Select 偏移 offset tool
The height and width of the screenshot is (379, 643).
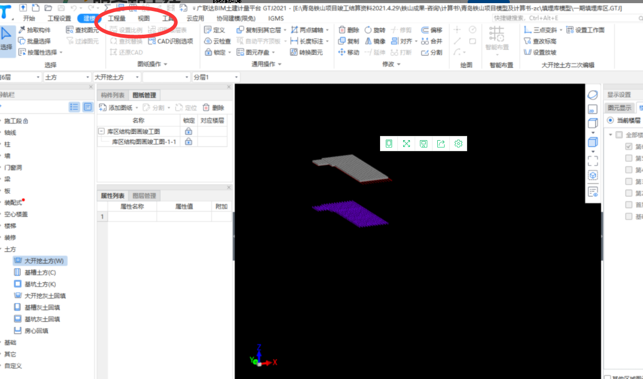432,30
